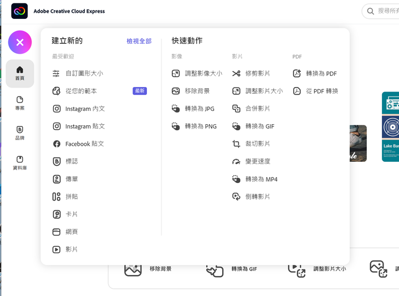
Task: Select the 調整影片大小 icon in the menu
Action: (x=236, y=91)
